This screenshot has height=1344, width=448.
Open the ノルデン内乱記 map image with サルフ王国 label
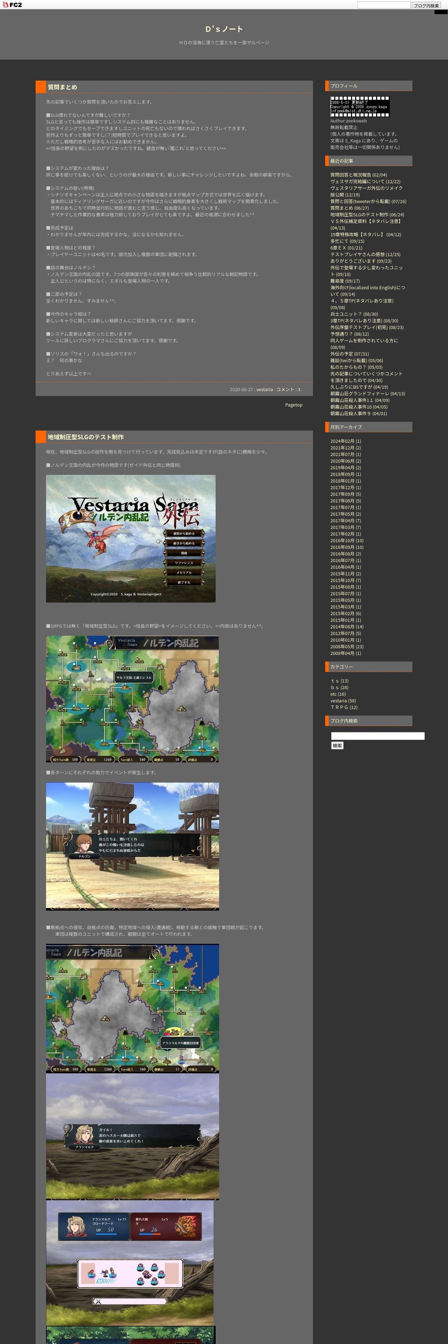[x=132, y=699]
